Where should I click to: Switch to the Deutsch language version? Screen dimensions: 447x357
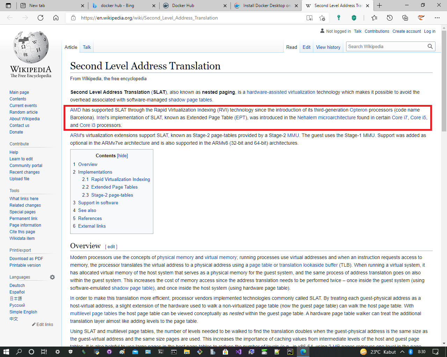coord(17,286)
